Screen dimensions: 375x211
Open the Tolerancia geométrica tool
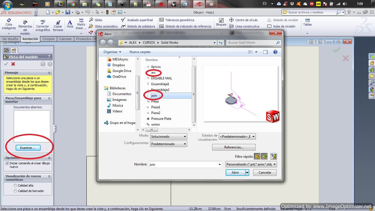pos(177,20)
